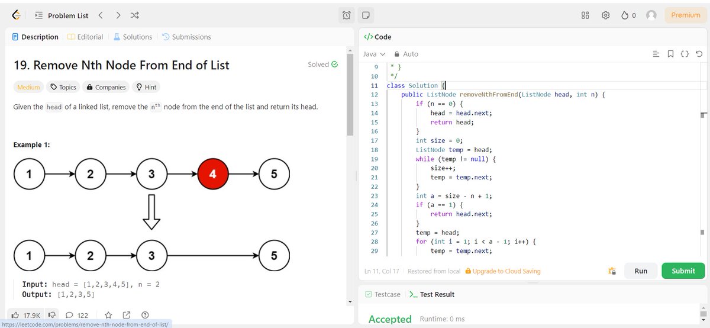
Task: Click the Upgrade to Cloud Saving link
Action: click(503, 271)
